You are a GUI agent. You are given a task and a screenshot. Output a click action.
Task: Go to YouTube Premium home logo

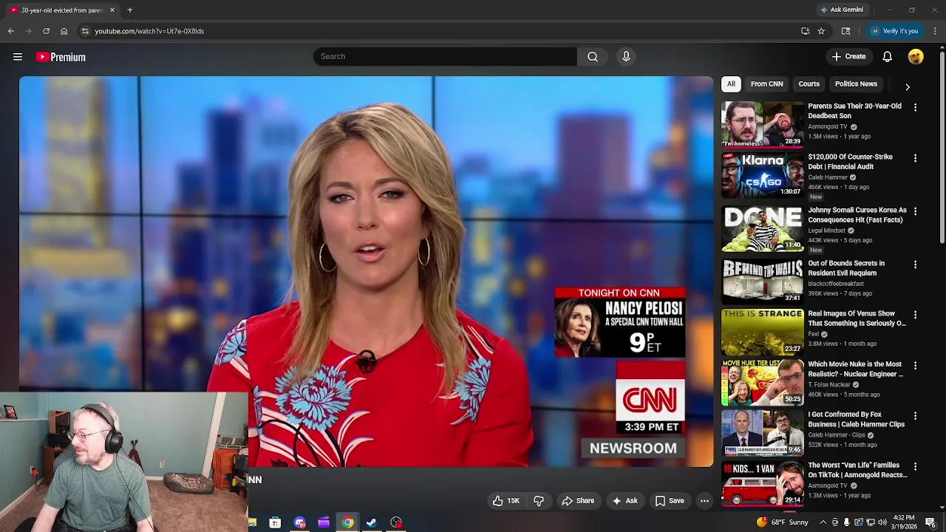(61, 57)
